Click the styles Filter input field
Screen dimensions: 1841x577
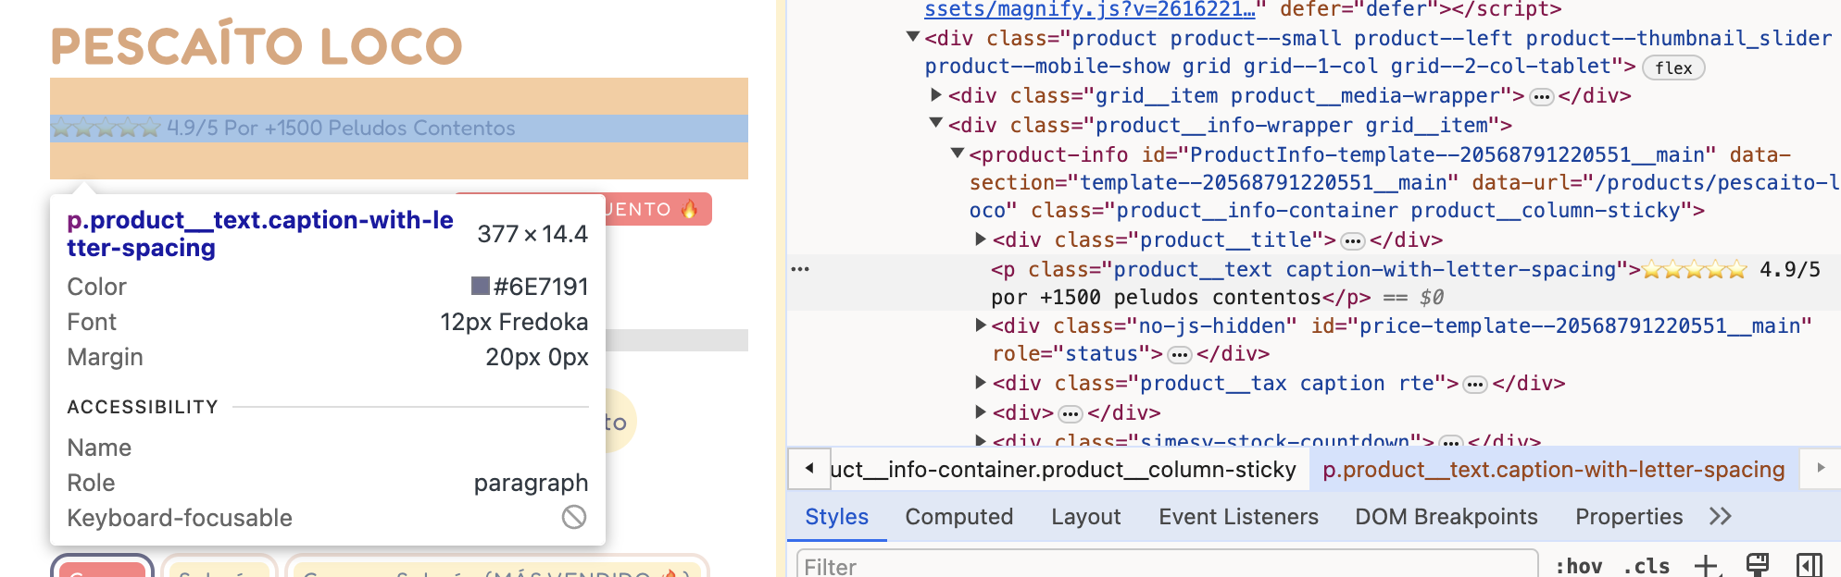(x=1167, y=566)
